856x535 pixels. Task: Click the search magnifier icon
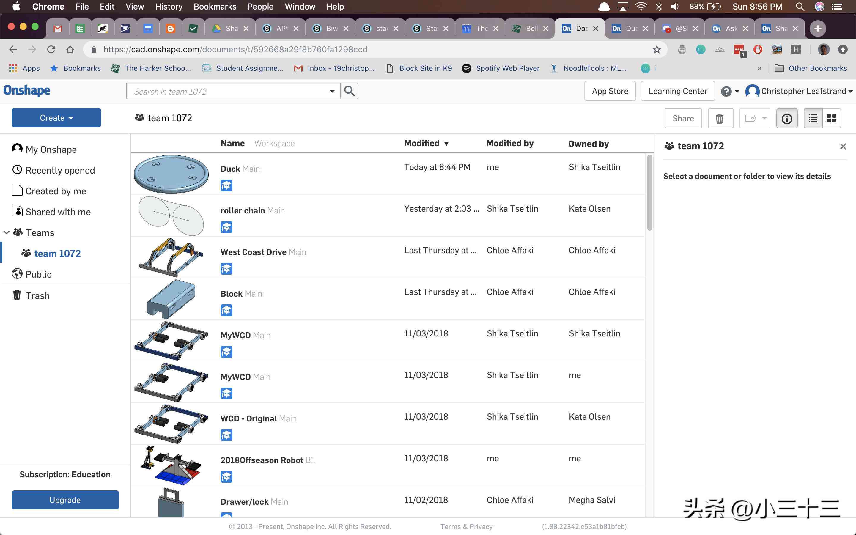coord(350,91)
